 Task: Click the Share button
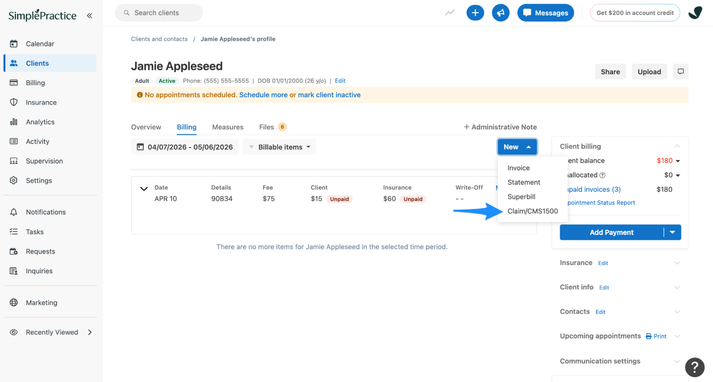point(610,72)
